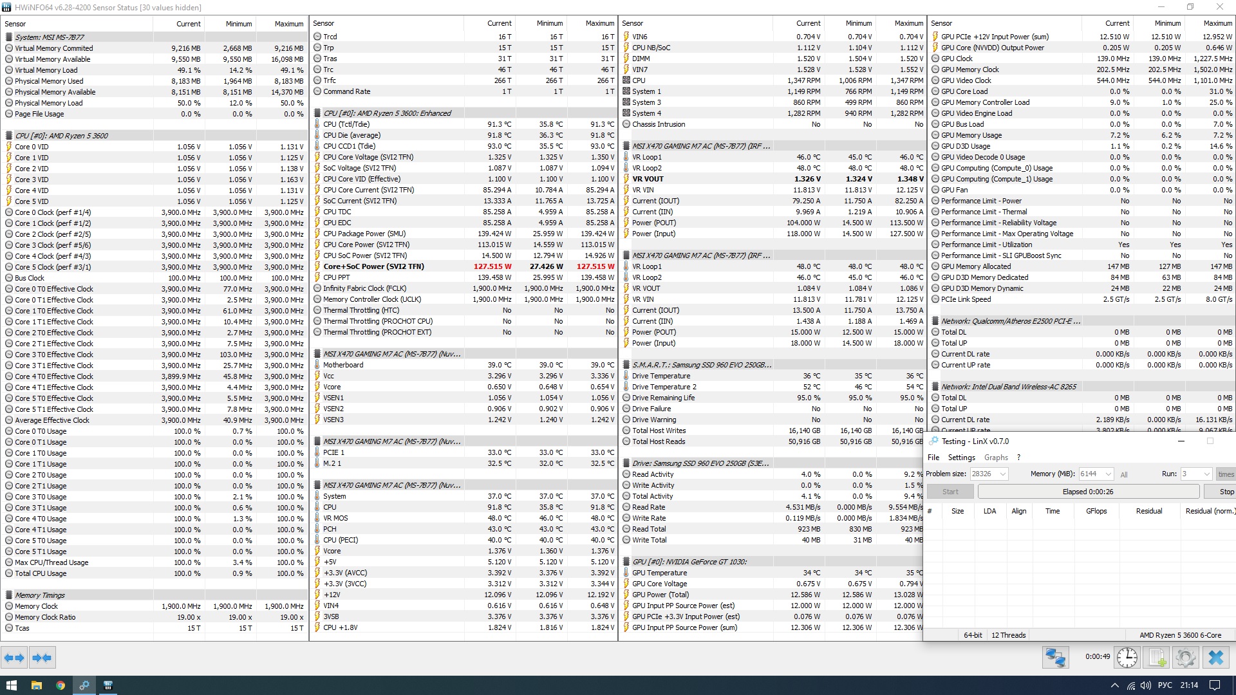
Task: Click the GFlops column header
Action: pyautogui.click(x=1096, y=511)
